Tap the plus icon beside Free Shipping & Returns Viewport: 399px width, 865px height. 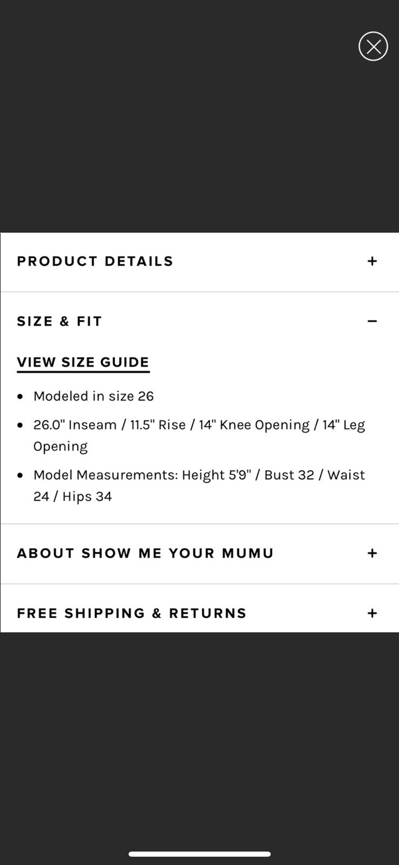(372, 613)
